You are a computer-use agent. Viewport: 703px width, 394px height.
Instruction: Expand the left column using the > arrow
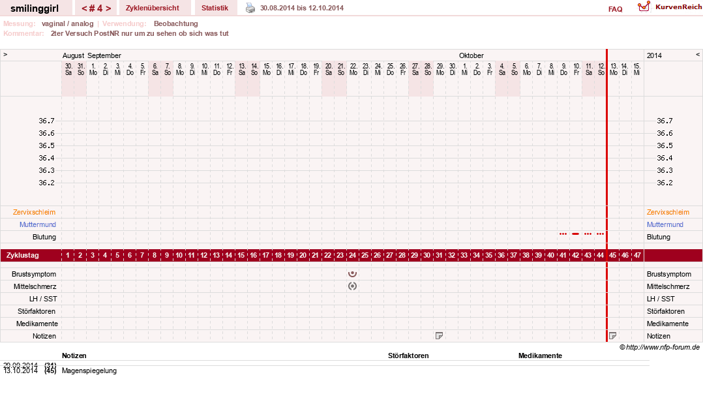pyautogui.click(x=5, y=54)
